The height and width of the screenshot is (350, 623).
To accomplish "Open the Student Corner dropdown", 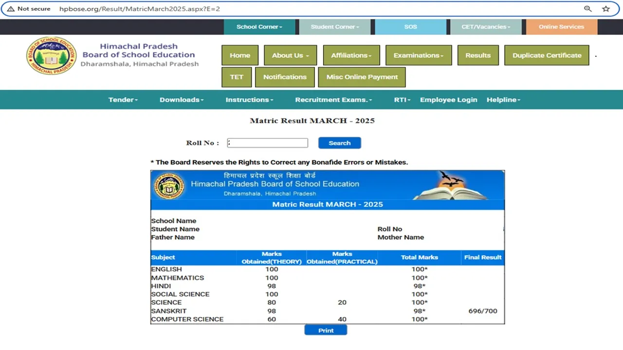I will click(x=335, y=27).
